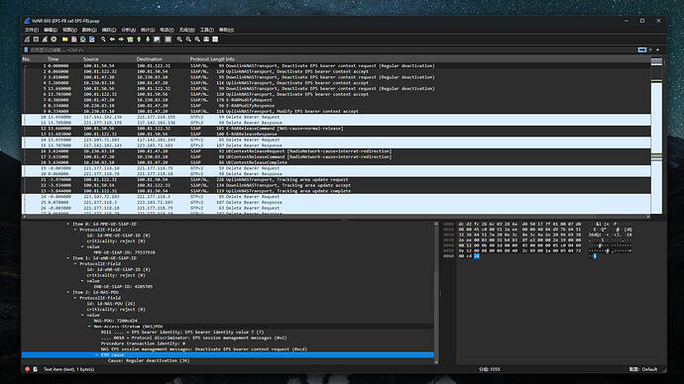
Task: Collapse the Non-Access-Stratum (NAS)PDU node
Action: 89,326
